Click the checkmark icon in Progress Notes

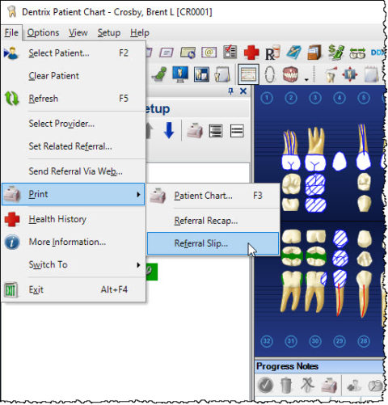click(x=265, y=386)
